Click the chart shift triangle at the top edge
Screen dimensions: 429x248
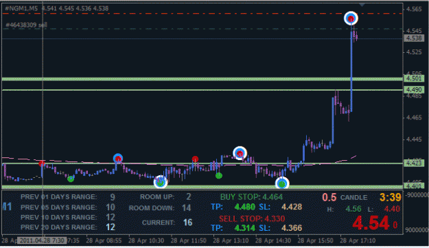pos(362,5)
